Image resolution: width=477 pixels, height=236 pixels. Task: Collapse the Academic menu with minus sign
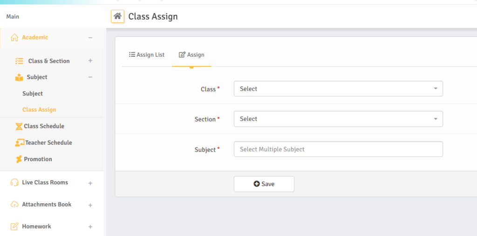click(90, 38)
